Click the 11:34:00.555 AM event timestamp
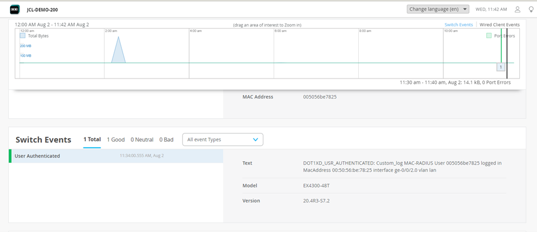537x232 pixels. click(x=142, y=156)
